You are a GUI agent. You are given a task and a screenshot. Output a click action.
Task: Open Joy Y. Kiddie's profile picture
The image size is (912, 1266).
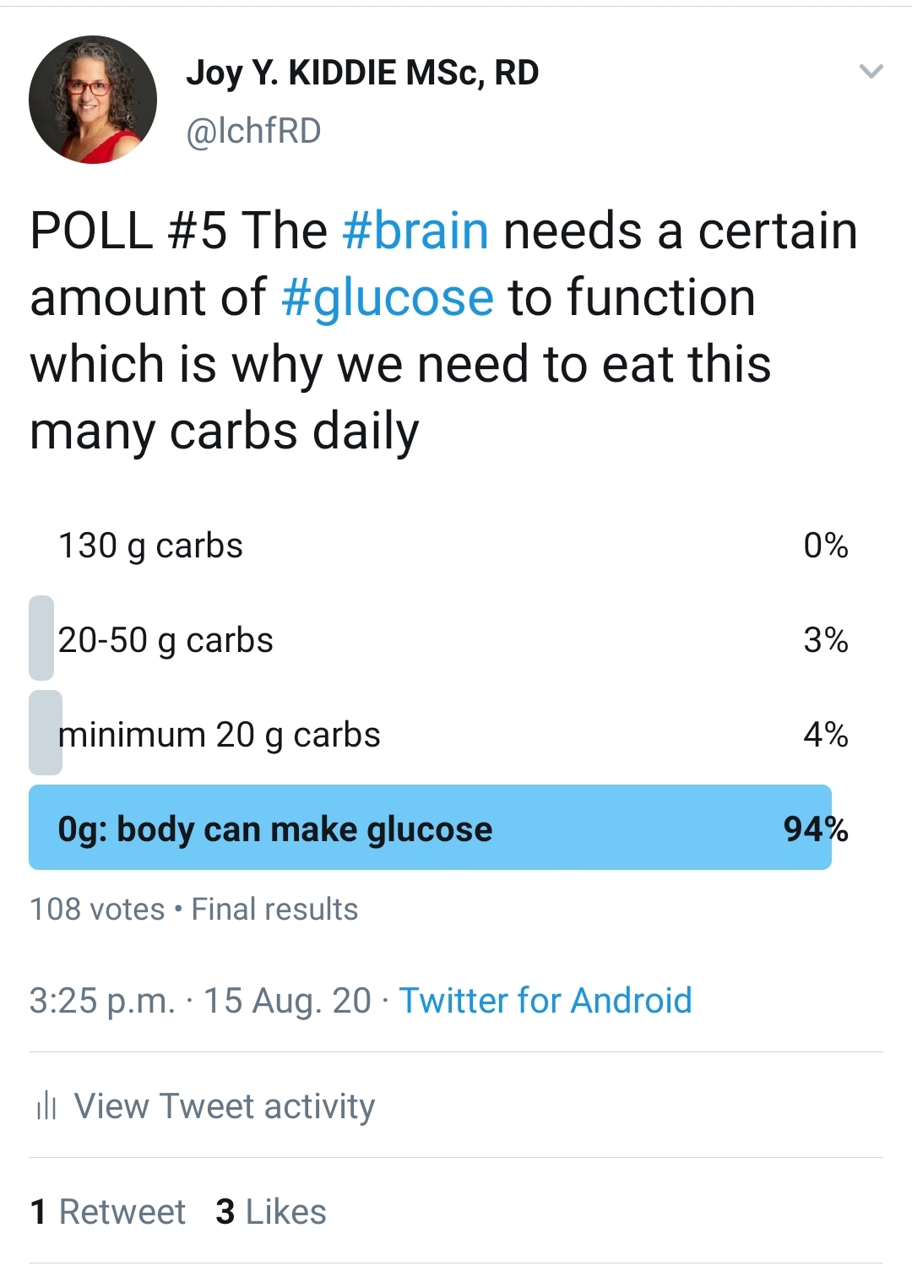click(93, 100)
